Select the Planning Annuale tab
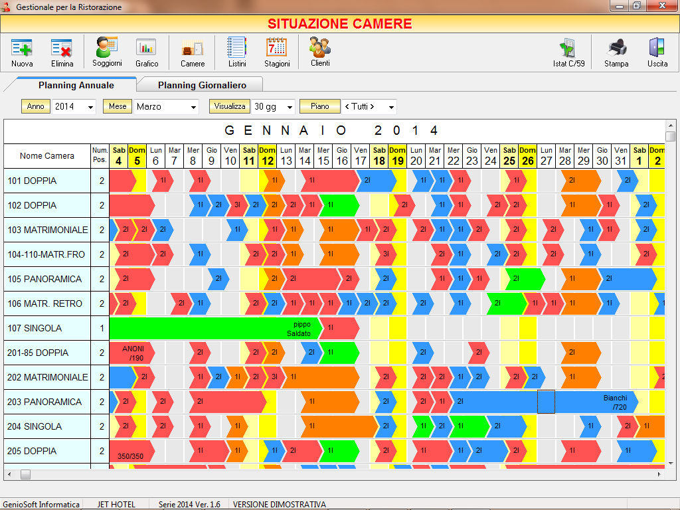Screen dimensions: 680x510 click(76, 85)
